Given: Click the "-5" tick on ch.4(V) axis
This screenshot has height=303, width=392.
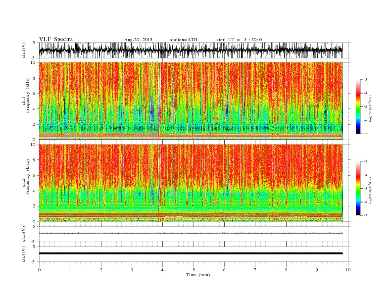Looking at the screenshot, I should (x=33, y=262).
